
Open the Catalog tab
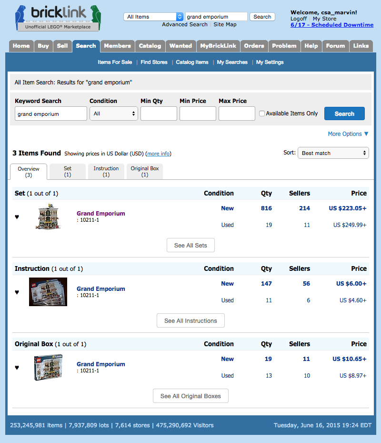150,46
